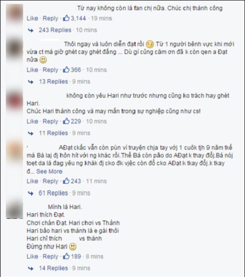This screenshot has height=277, width=245.
Task: Reply to the comment with 243 likes
Action: [x=50, y=181]
